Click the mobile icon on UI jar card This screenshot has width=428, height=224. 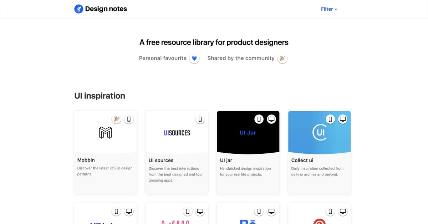tap(259, 119)
